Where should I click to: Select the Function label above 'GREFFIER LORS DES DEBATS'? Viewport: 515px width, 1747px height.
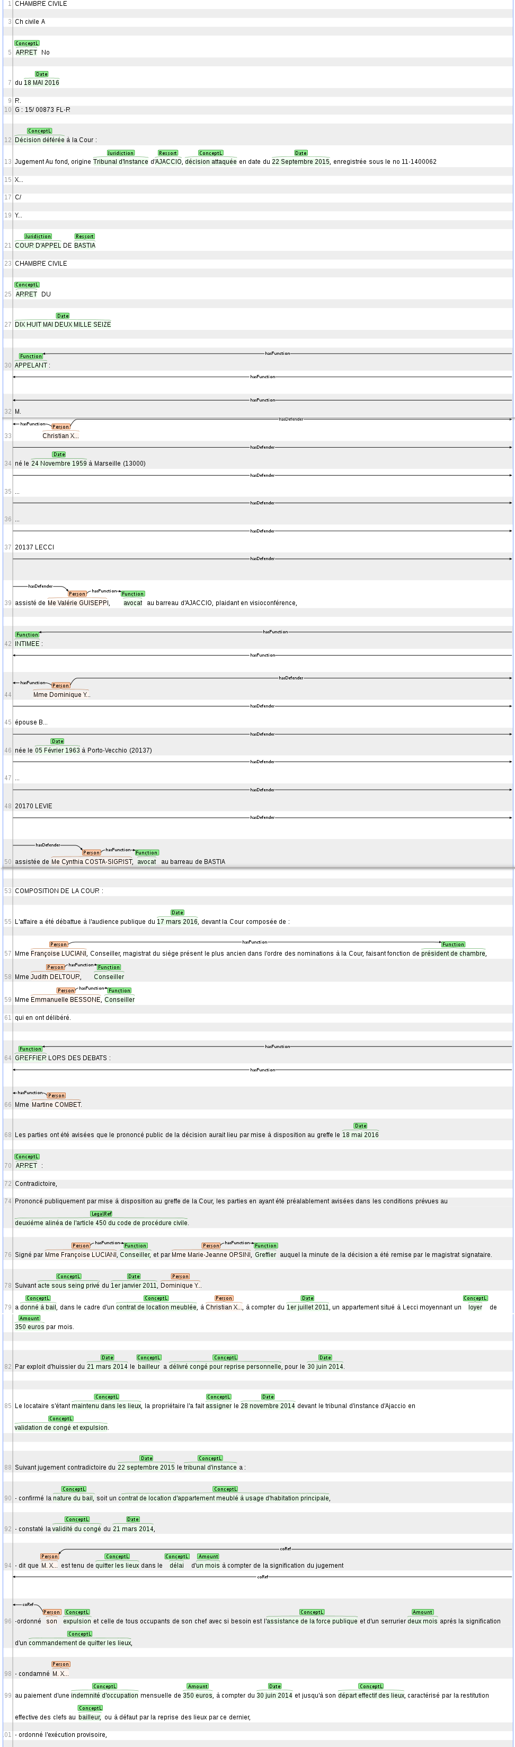tap(31, 1049)
